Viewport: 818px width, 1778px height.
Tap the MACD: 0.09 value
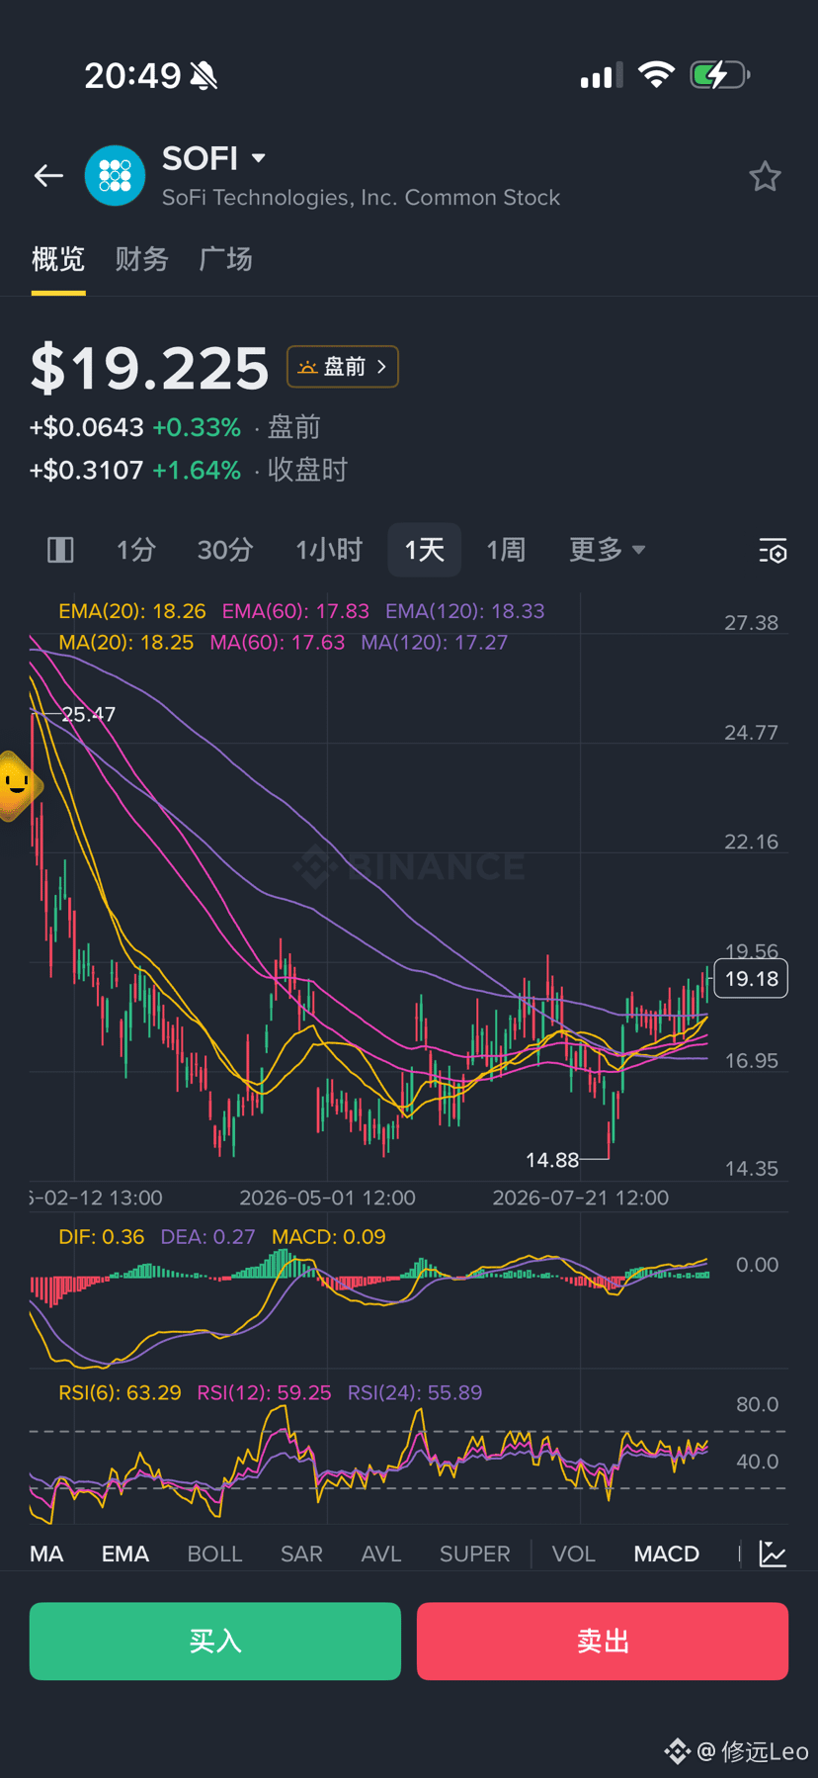(x=329, y=1237)
